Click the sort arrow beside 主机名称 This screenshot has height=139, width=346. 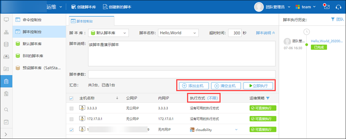[x=117, y=98]
